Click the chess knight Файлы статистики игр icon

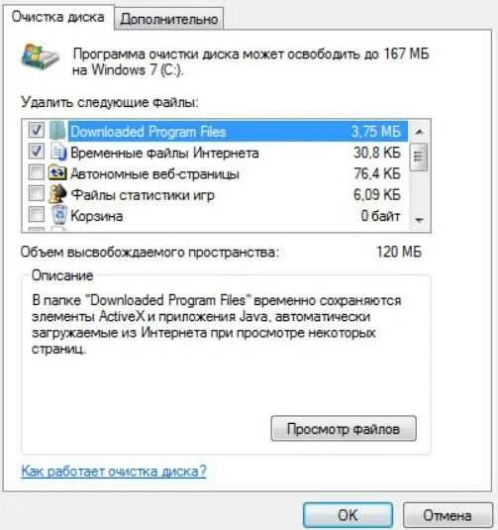57,194
